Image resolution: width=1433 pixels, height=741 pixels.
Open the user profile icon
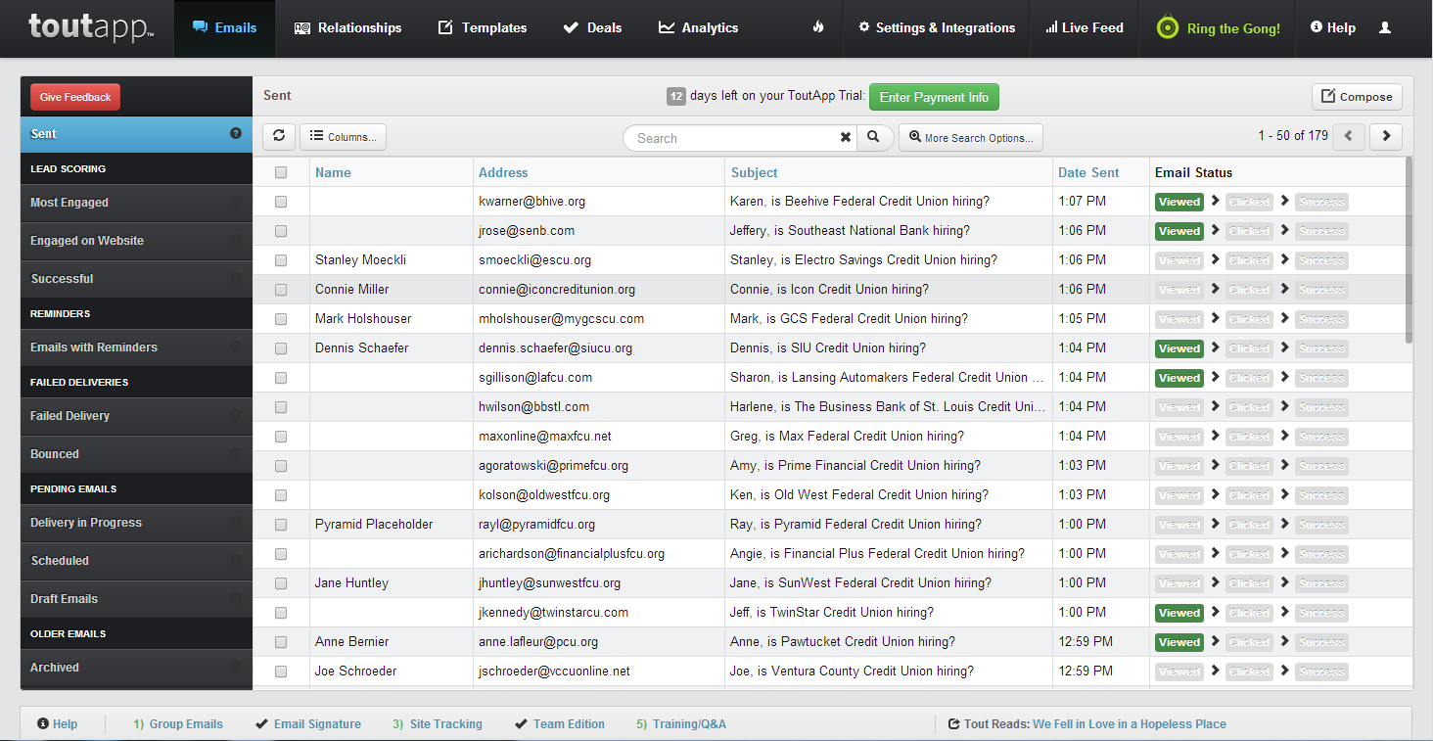tap(1384, 27)
